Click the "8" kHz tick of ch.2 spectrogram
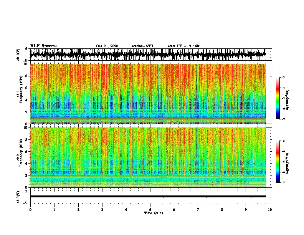304x235 pixels. pyautogui.click(x=26, y=140)
